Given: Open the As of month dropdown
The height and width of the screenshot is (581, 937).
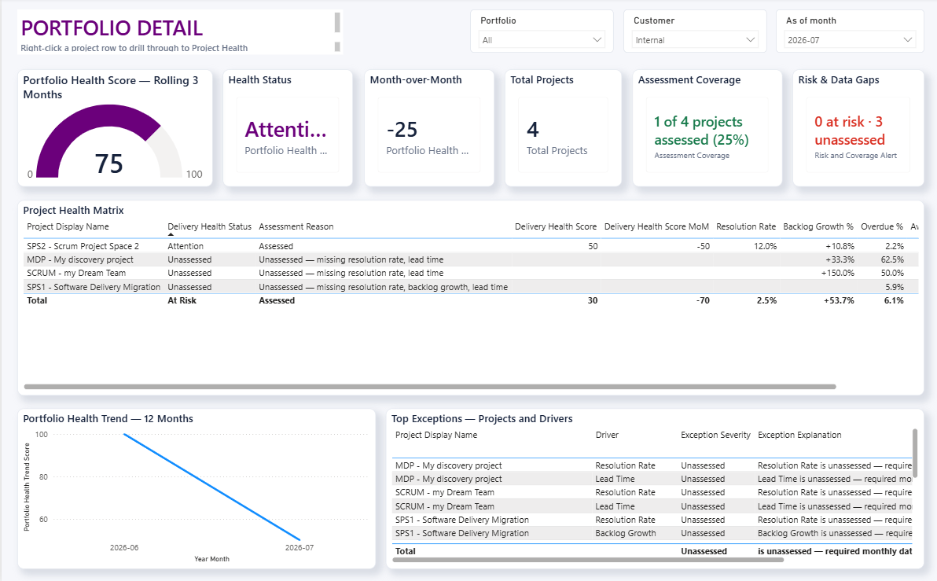Looking at the screenshot, I should click(849, 40).
